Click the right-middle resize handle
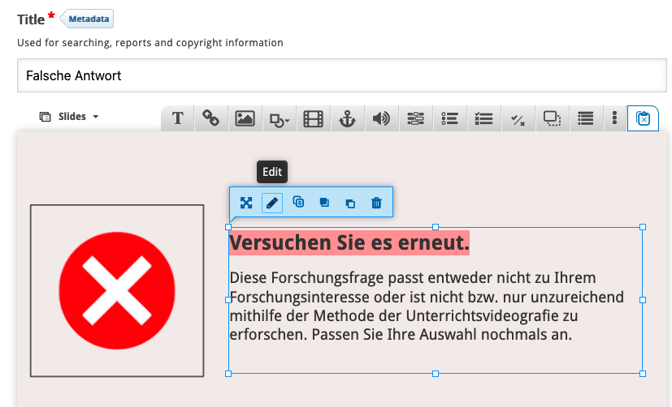Screen dimensions: 672x407 pos(643,300)
